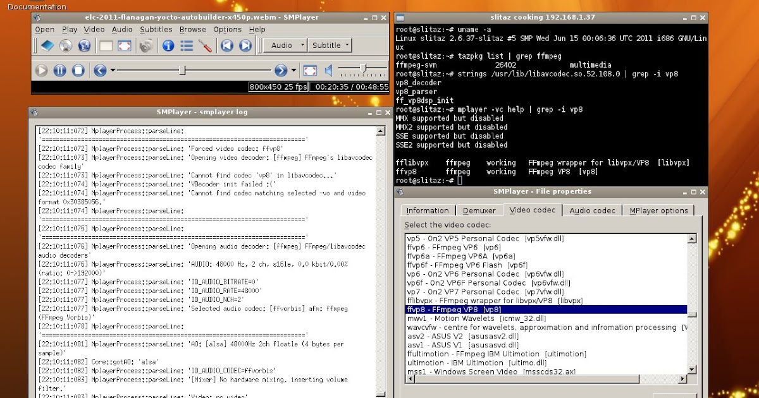This screenshot has width=759, height=398.
Task: Select the Video codec tab
Action: click(533, 210)
